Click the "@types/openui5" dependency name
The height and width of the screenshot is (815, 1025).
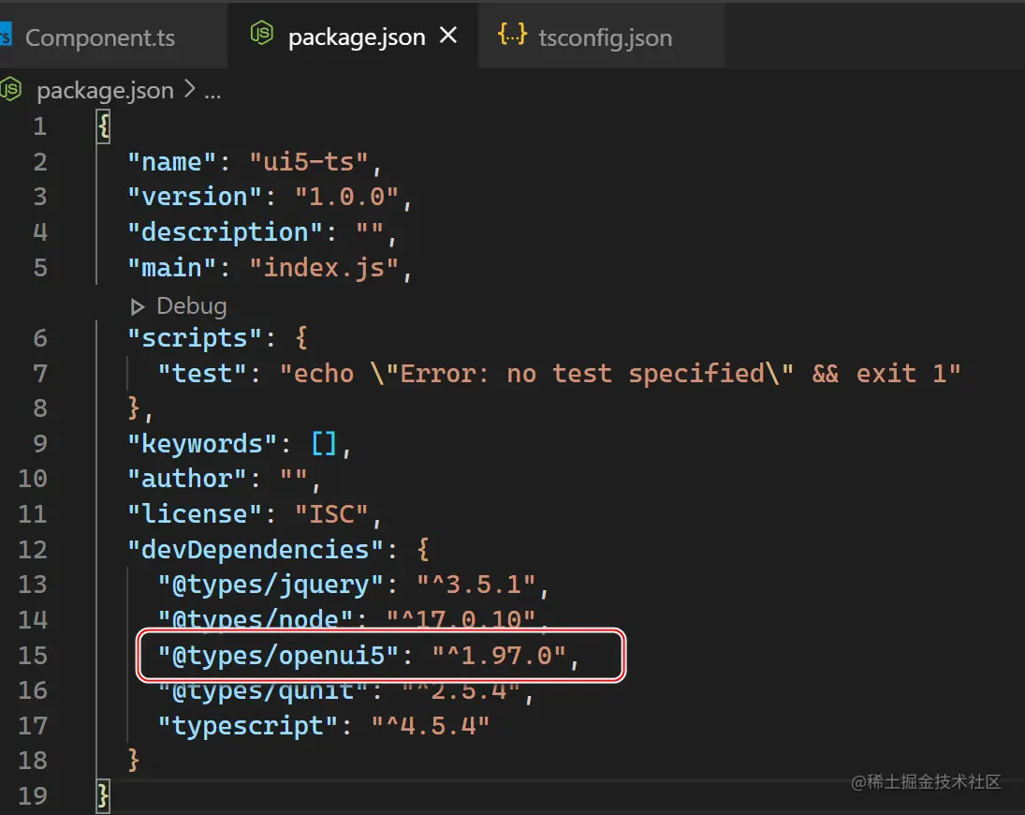[x=278, y=656]
